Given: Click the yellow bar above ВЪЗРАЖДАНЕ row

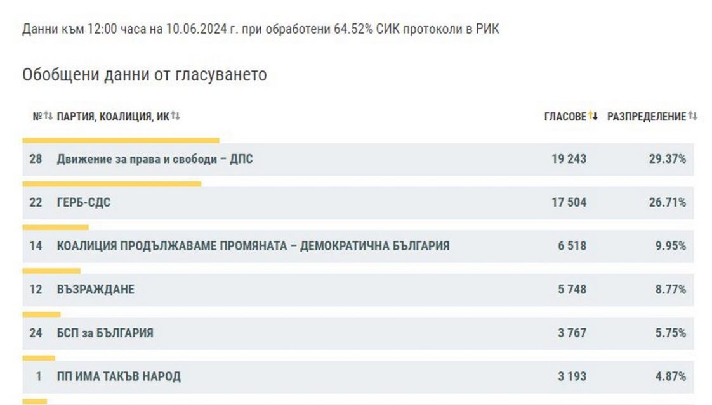Looking at the screenshot, I should click(x=51, y=271).
